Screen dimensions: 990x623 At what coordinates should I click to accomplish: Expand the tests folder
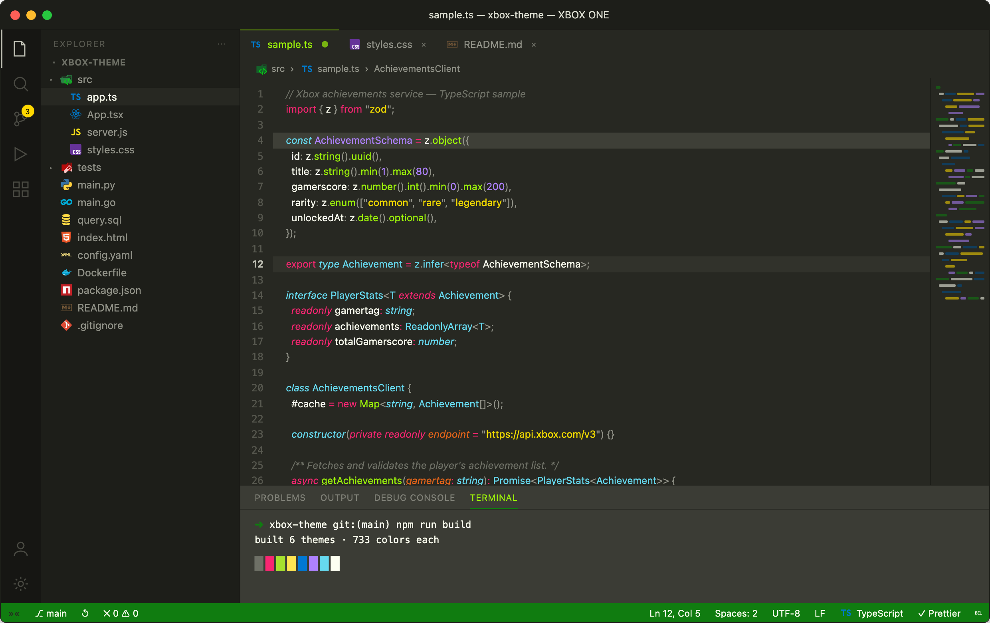[51, 168]
